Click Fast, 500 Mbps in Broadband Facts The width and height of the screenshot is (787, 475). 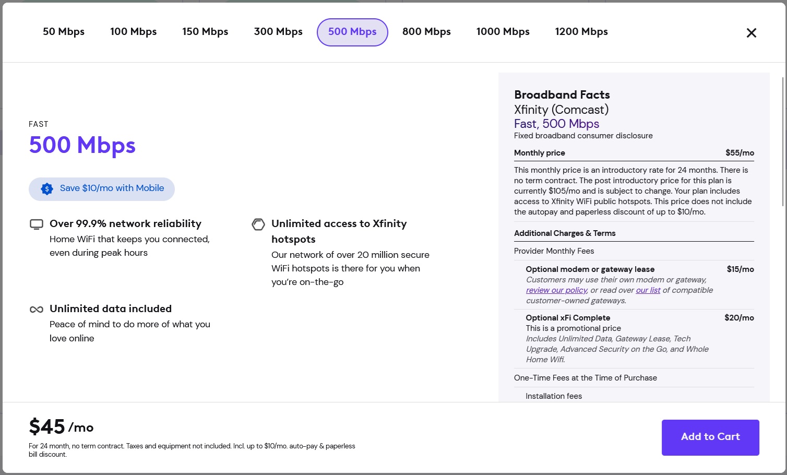pyautogui.click(x=556, y=124)
